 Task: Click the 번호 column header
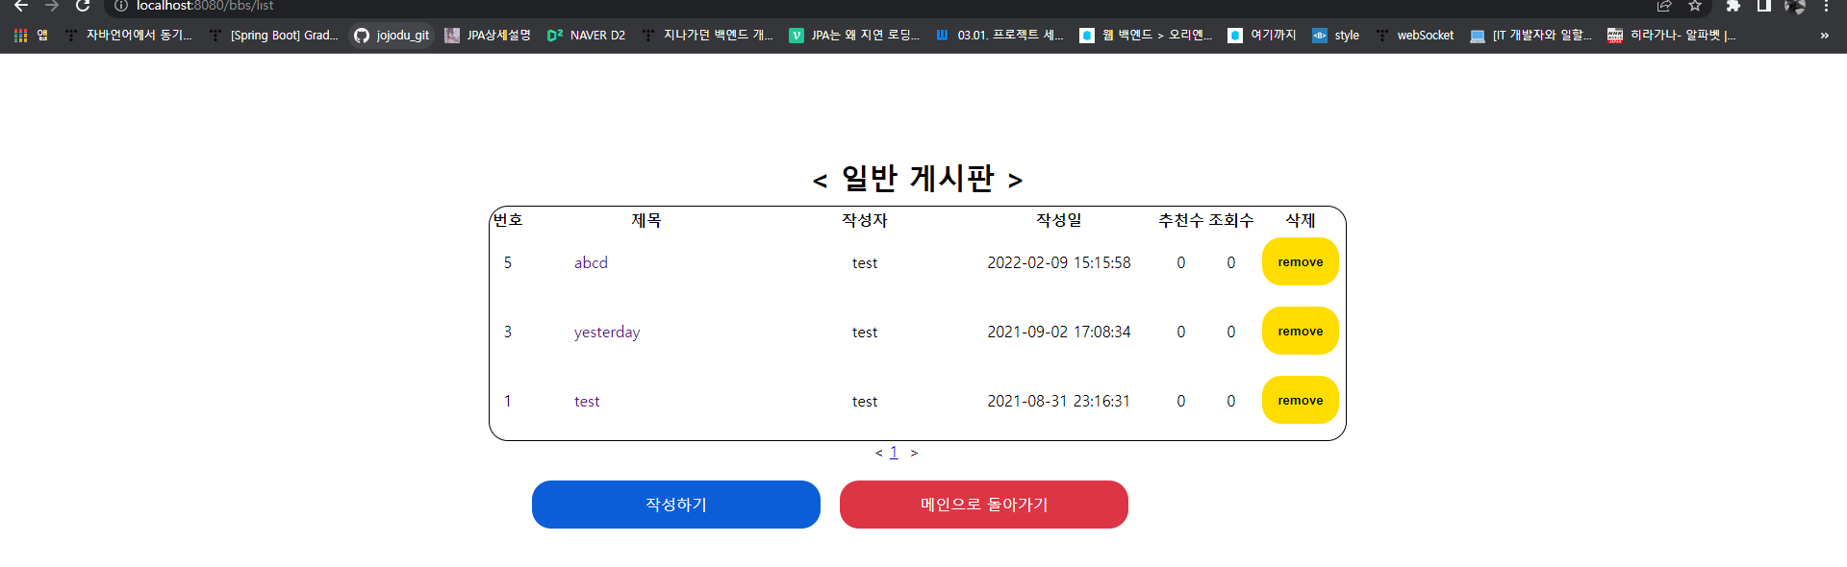click(508, 220)
